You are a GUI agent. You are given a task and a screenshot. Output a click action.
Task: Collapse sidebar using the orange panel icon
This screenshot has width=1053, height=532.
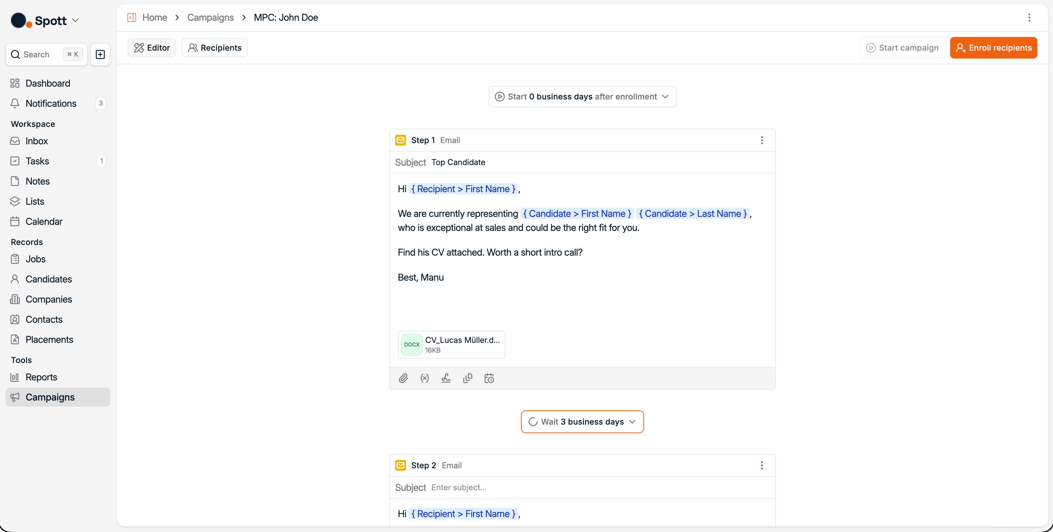click(x=132, y=18)
